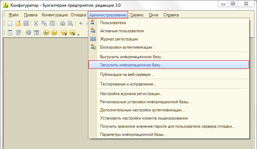Screen dimensions: 257x149
Task: Open the Справка menu
Action: [171, 15]
